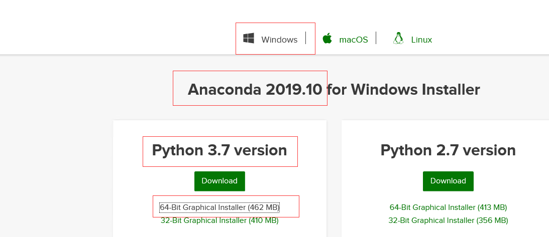This screenshot has width=549, height=237.
Task: Open 32-Bit Graphical Installer (410 MB) link
Action: tap(219, 220)
